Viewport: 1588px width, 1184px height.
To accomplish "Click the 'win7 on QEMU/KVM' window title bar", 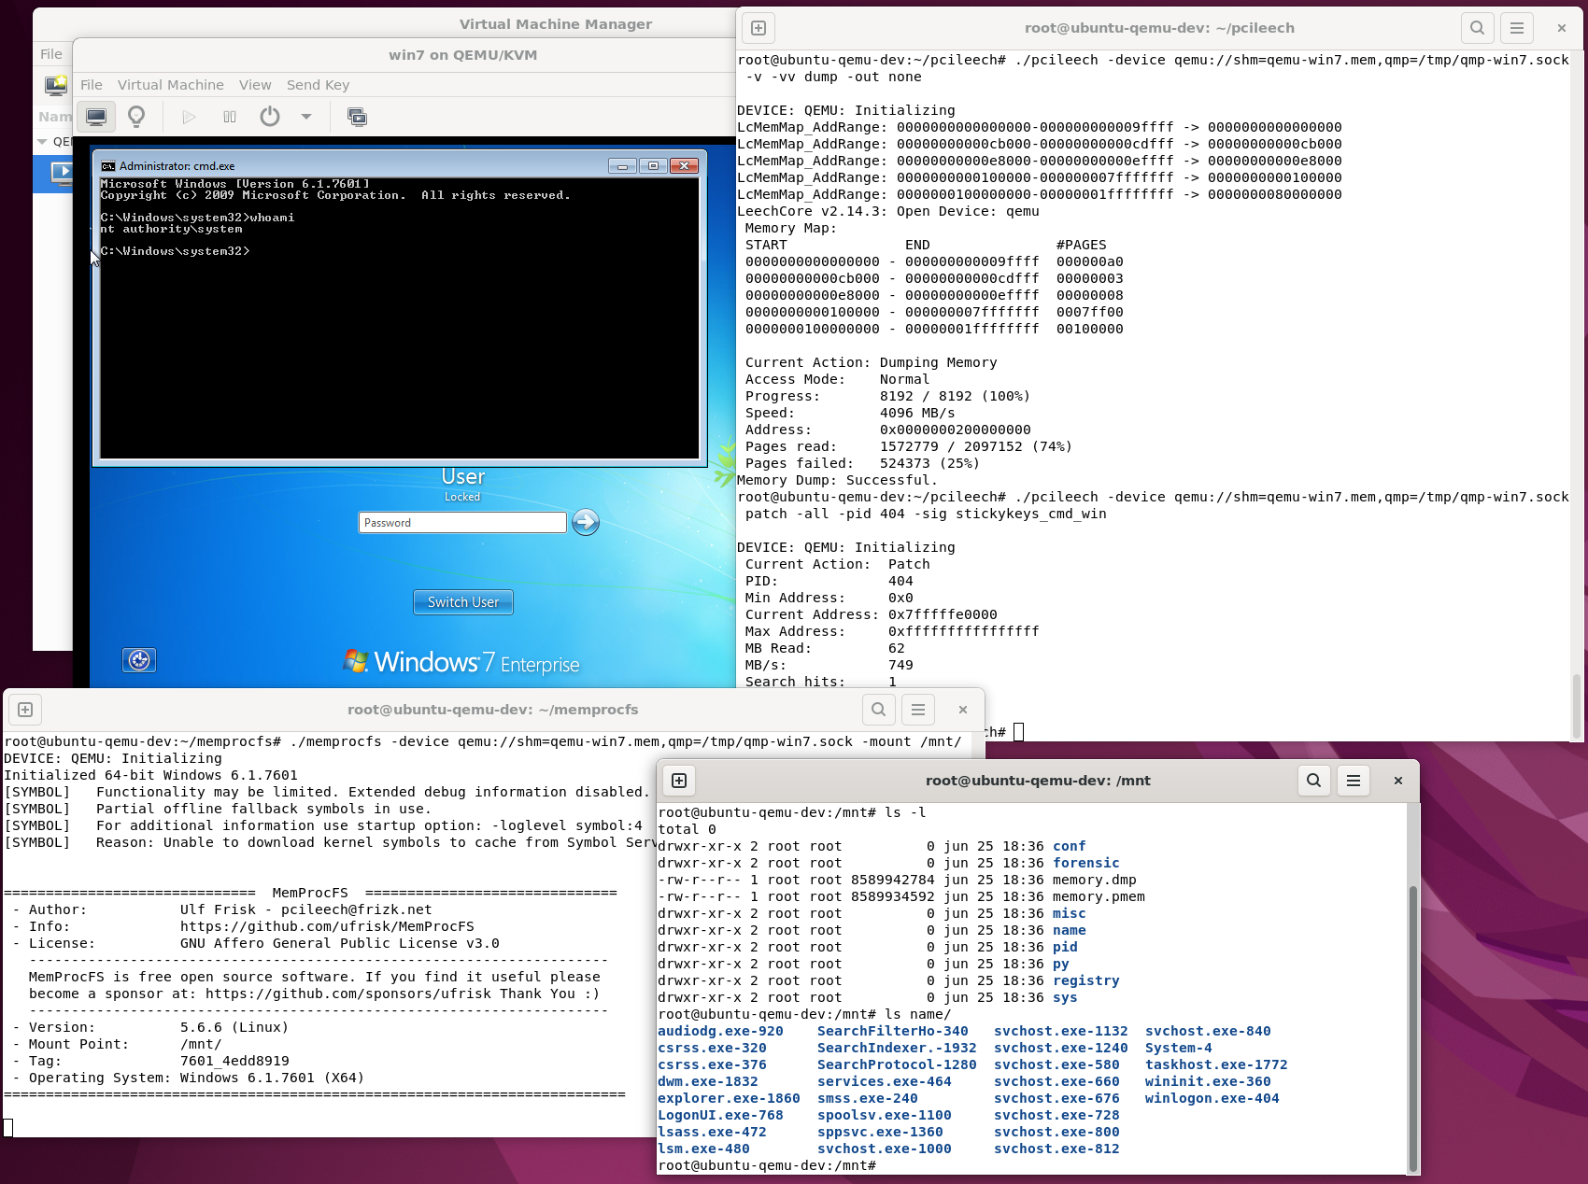I will pyautogui.click(x=463, y=55).
